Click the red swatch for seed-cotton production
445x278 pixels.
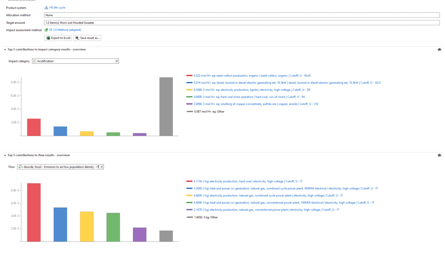(x=189, y=76)
